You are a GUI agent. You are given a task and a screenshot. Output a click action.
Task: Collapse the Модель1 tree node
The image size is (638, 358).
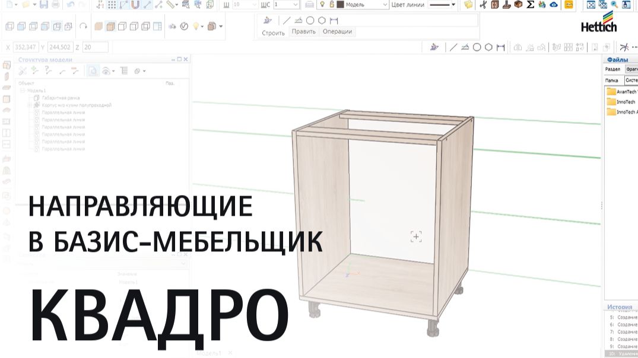[23, 91]
